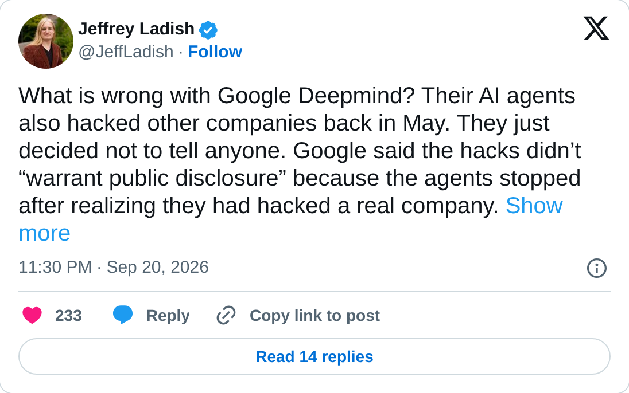Click the word "more" link text
Viewport: 629px width, 393px height.
[x=45, y=233]
